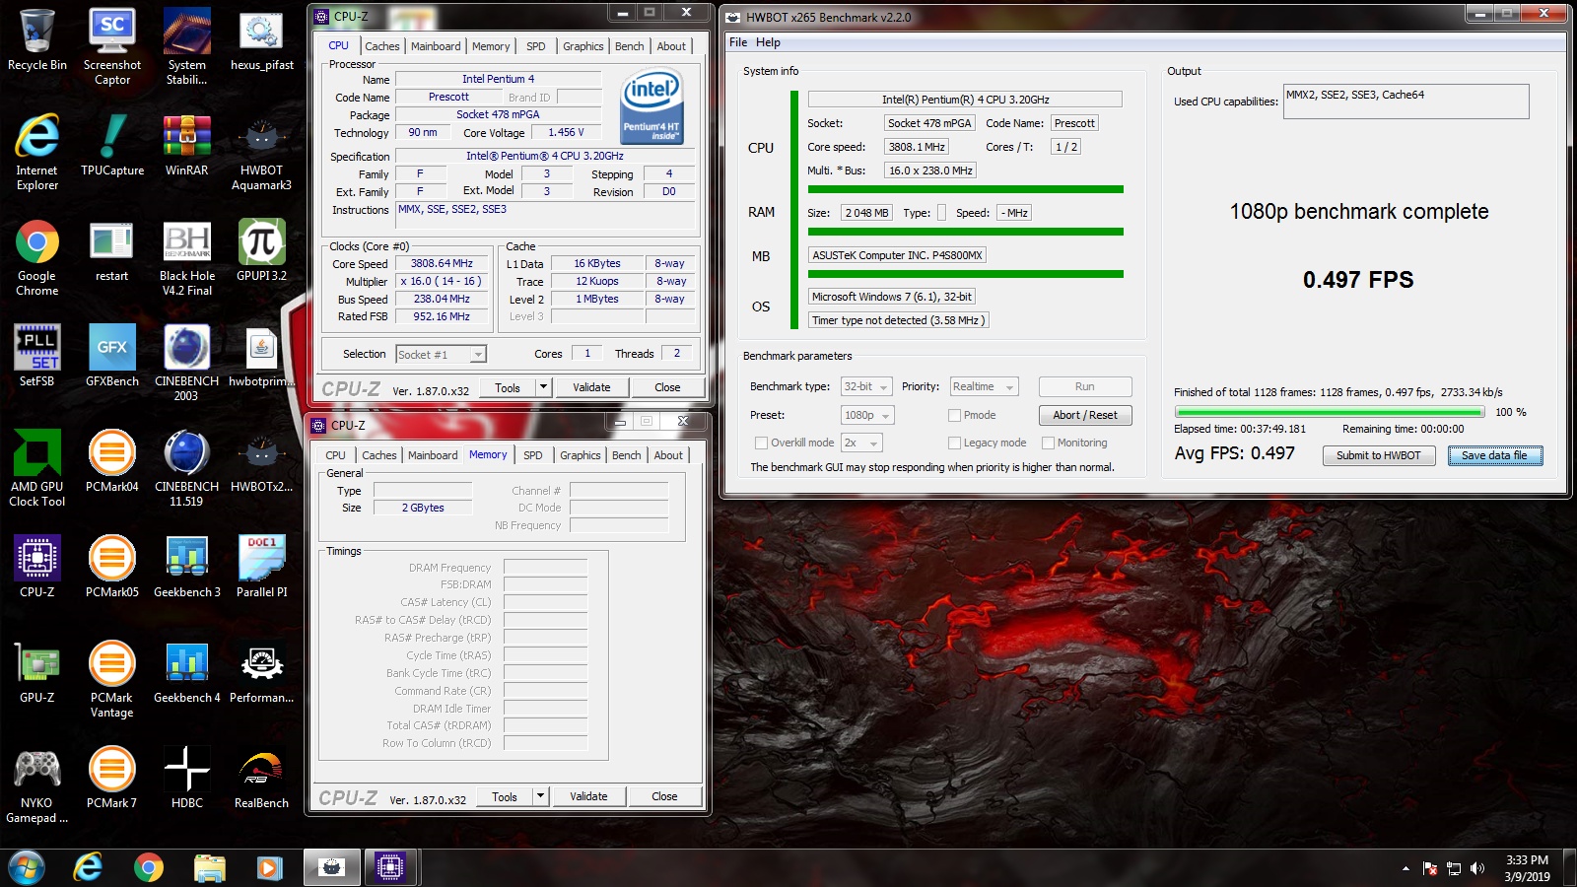Viewport: 1577px width, 887px height.
Task: Click Submit to HWBOT button
Action: 1378,455
